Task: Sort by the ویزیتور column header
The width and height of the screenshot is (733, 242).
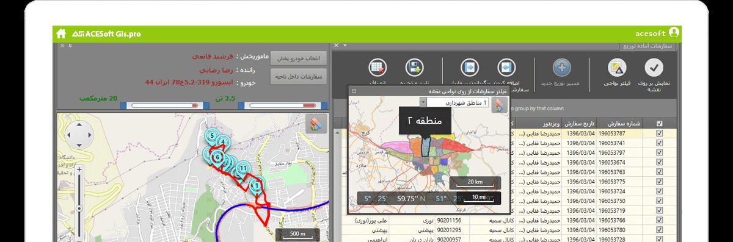Action: coord(539,124)
